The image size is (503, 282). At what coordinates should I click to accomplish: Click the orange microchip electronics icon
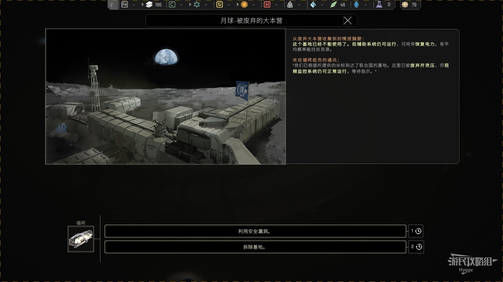tap(244, 4)
